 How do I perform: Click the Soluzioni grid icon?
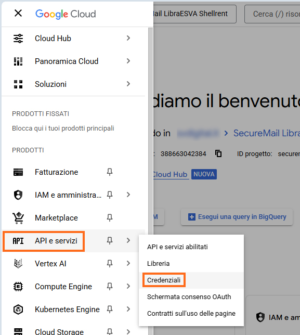[x=18, y=84]
